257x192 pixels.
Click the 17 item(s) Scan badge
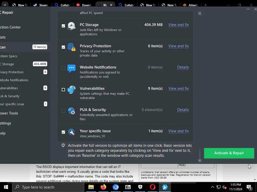[x=40, y=47]
